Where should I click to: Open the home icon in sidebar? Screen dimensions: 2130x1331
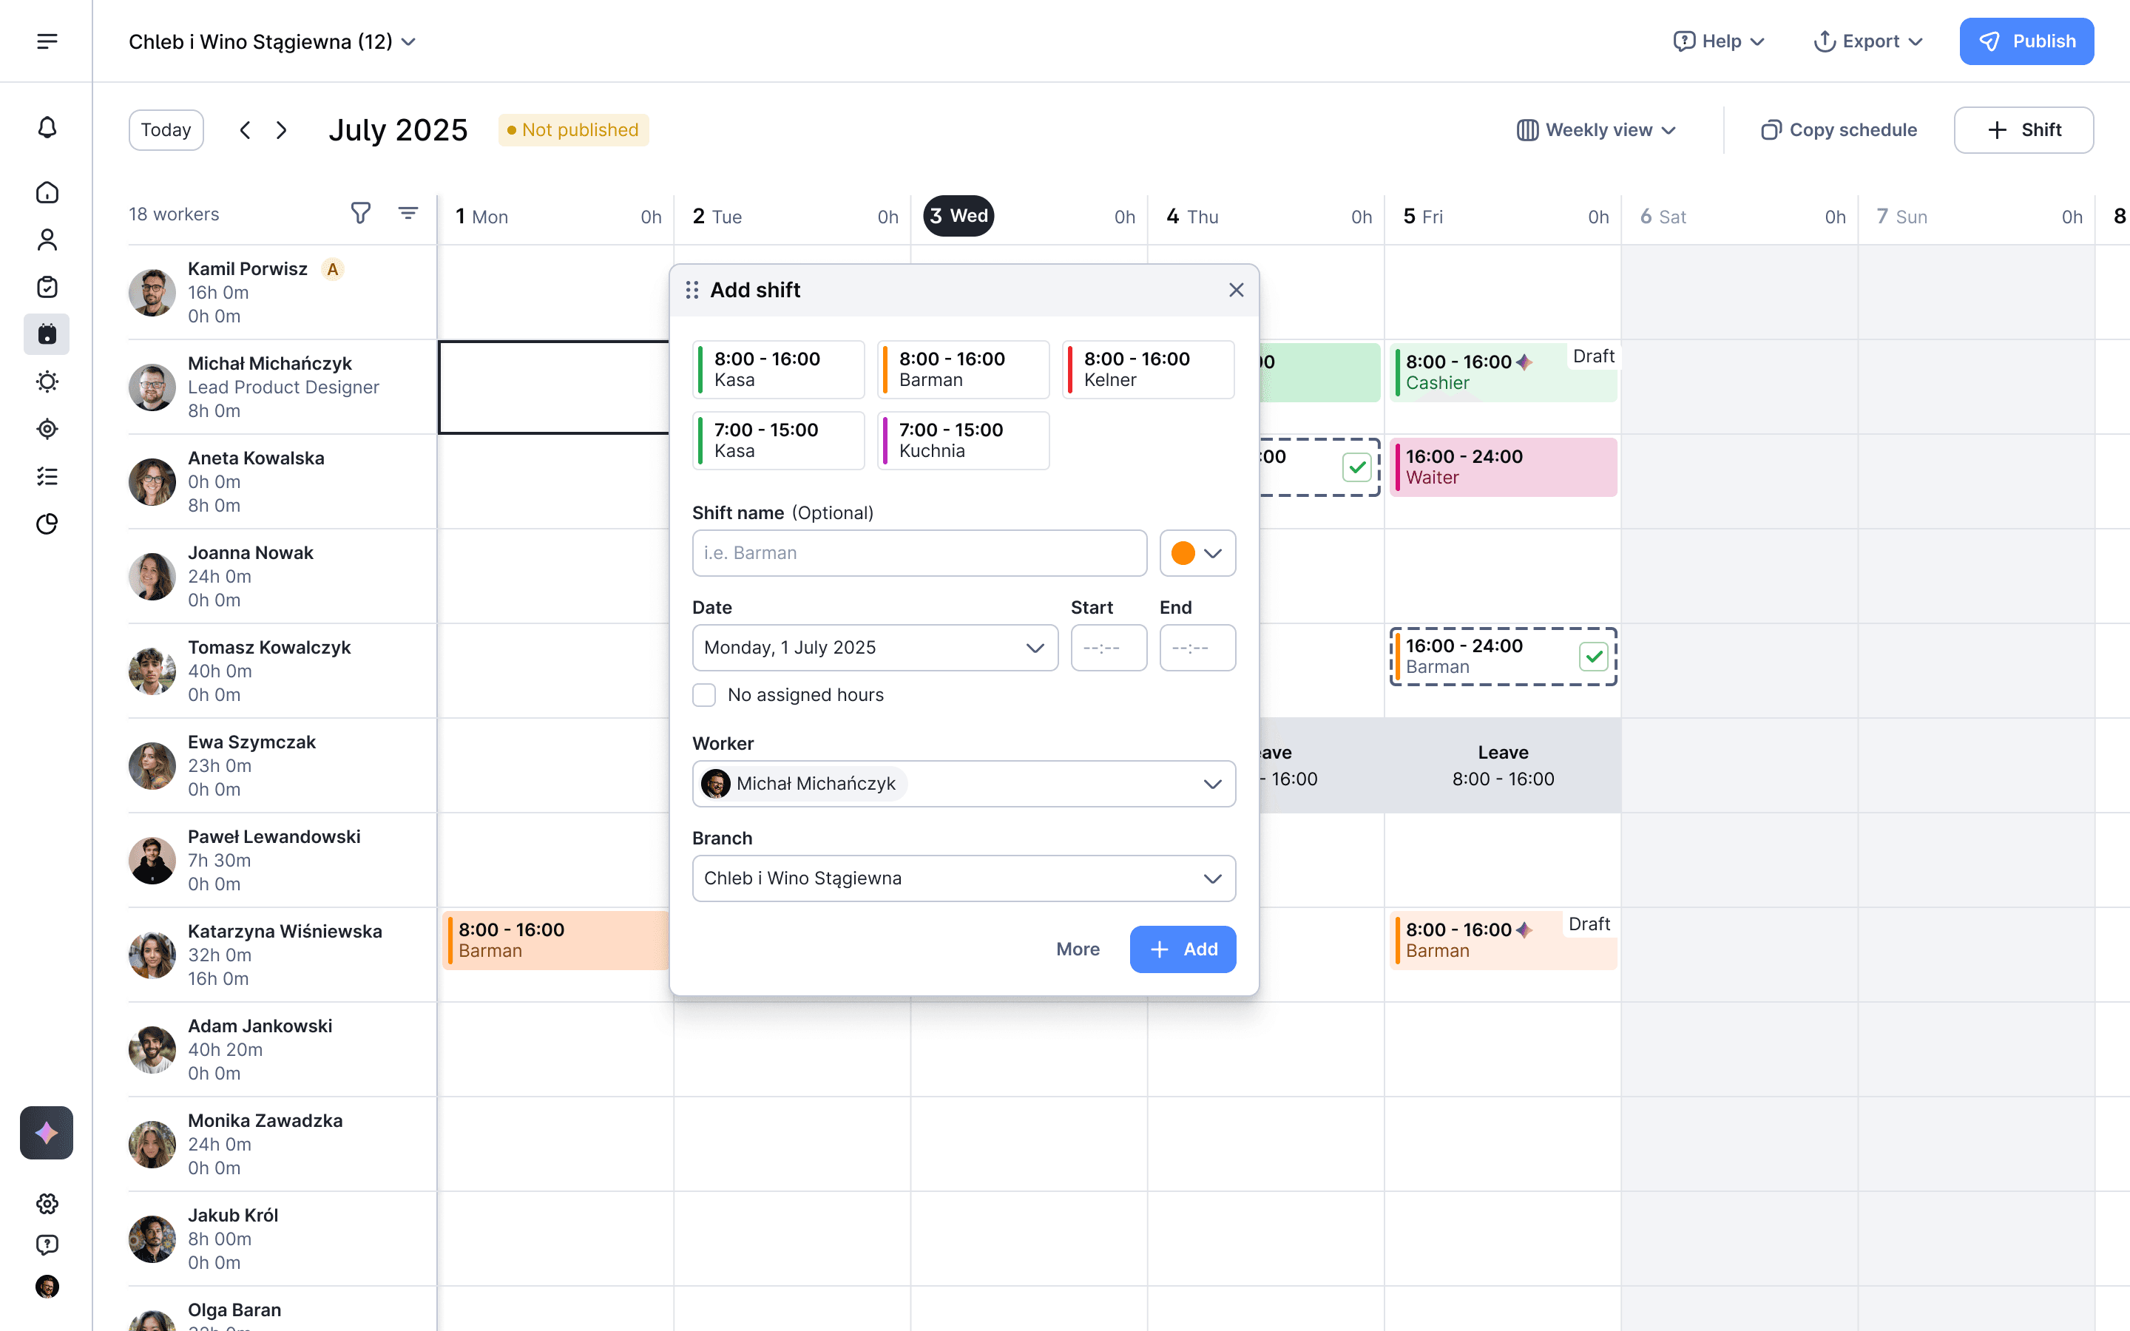(x=47, y=193)
